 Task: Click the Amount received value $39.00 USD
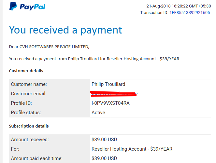104,140
